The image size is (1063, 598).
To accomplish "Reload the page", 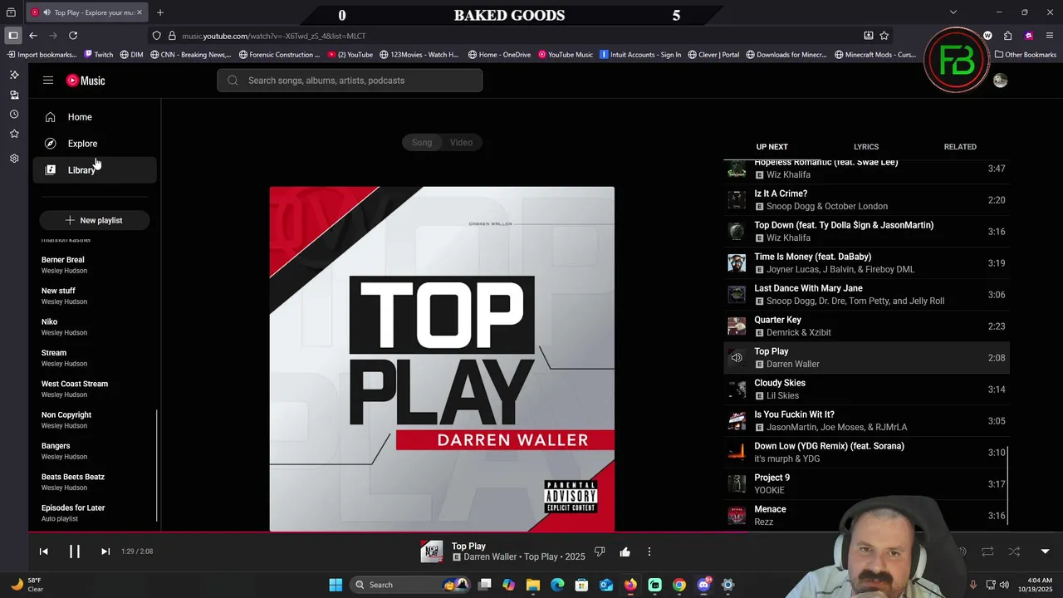I will pyautogui.click(x=73, y=36).
